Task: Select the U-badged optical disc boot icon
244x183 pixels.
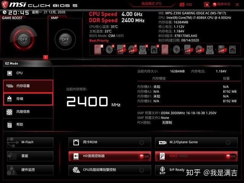Action: (x=110, y=50)
